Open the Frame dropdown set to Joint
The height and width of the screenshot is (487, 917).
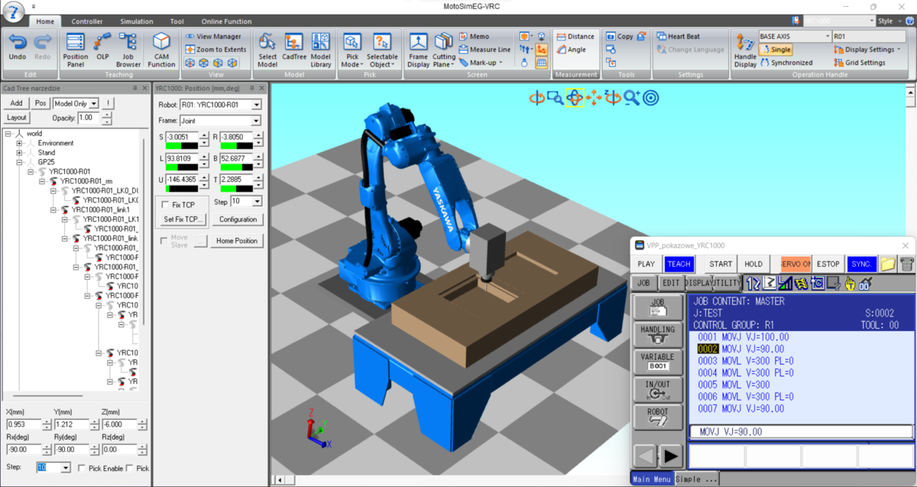[255, 121]
